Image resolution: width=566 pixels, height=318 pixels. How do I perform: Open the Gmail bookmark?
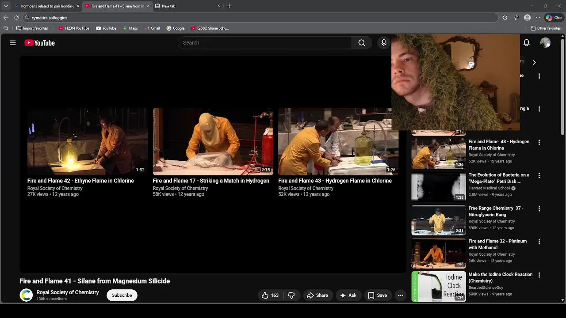coord(152,28)
